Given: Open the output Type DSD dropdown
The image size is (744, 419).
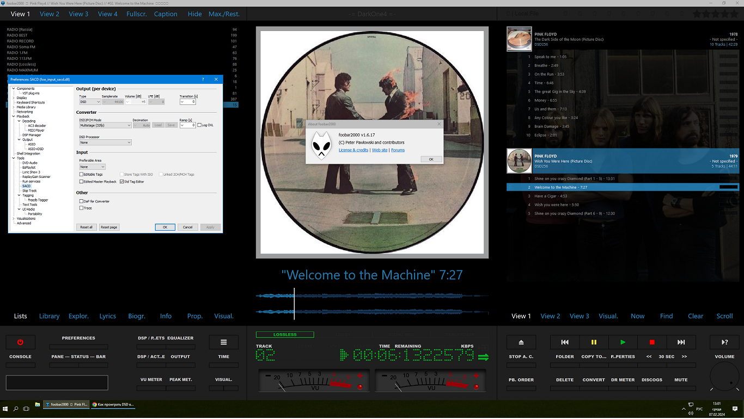Looking at the screenshot, I should [x=90, y=102].
